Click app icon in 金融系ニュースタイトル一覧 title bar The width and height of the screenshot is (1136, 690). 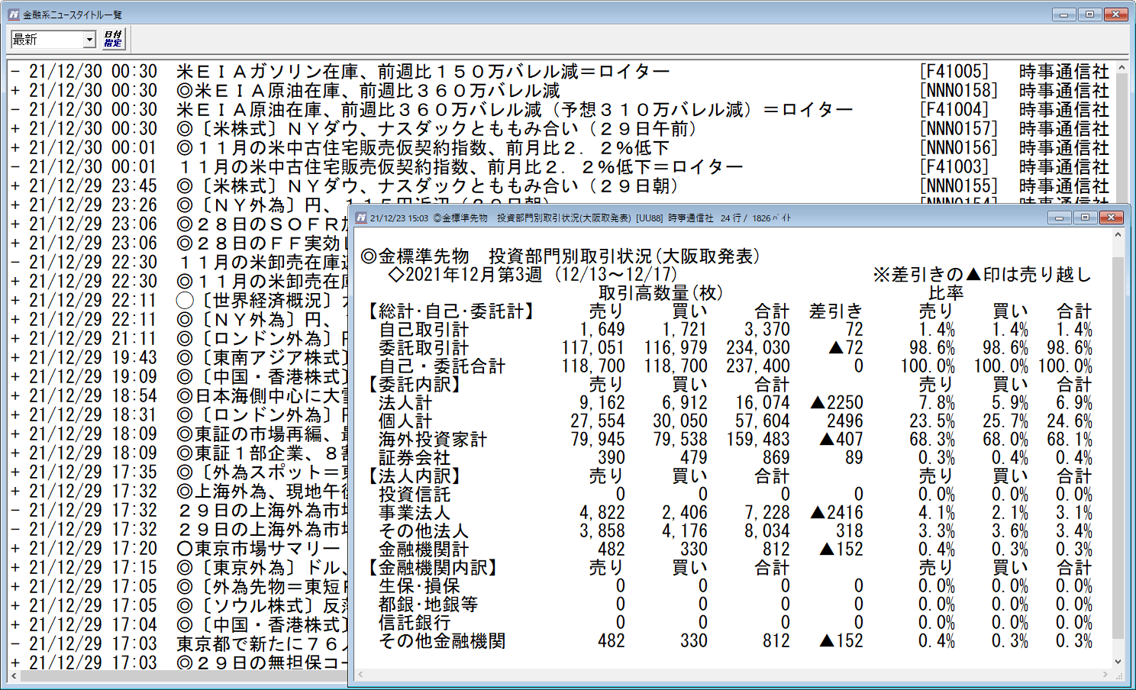click(x=13, y=15)
